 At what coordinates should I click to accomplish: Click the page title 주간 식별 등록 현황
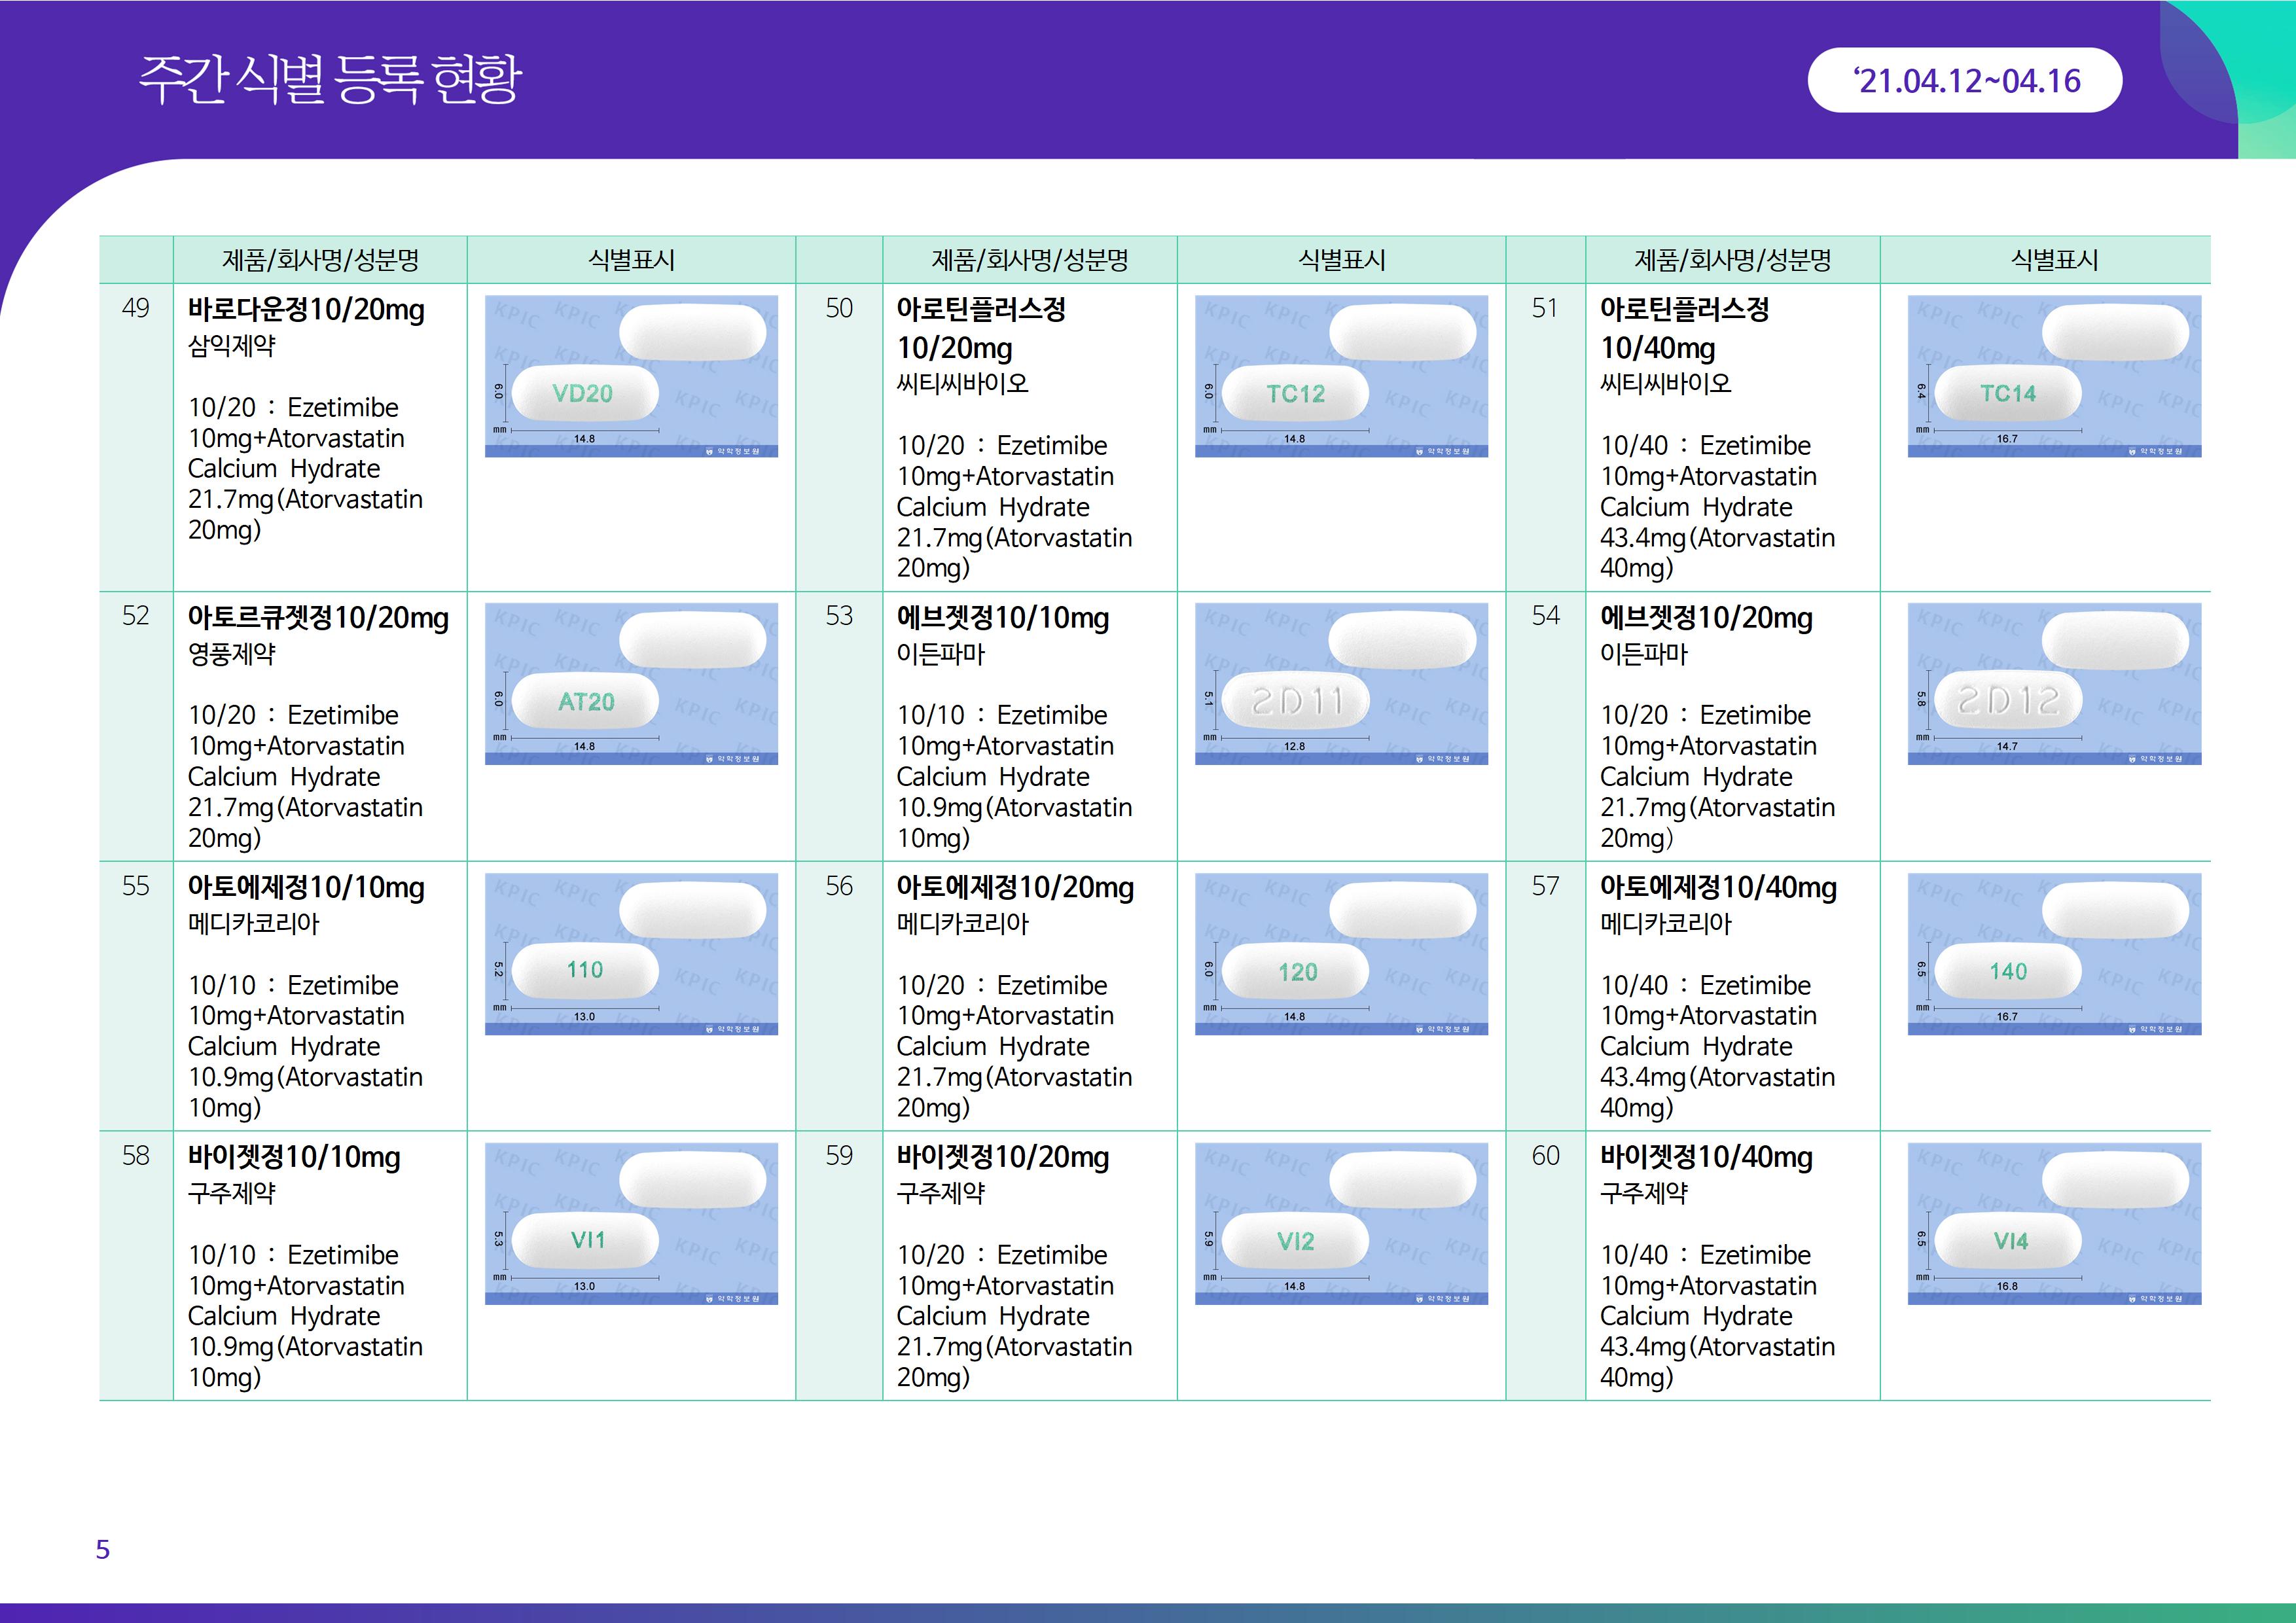tap(330, 80)
